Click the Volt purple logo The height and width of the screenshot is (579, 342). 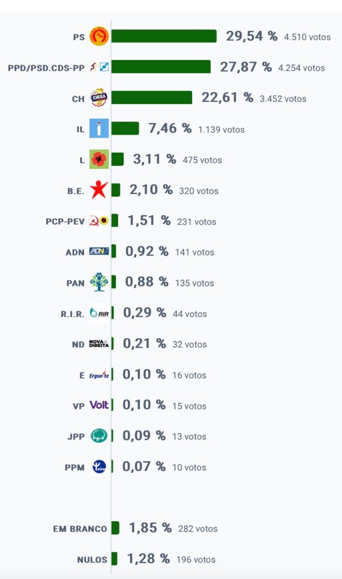point(99,405)
